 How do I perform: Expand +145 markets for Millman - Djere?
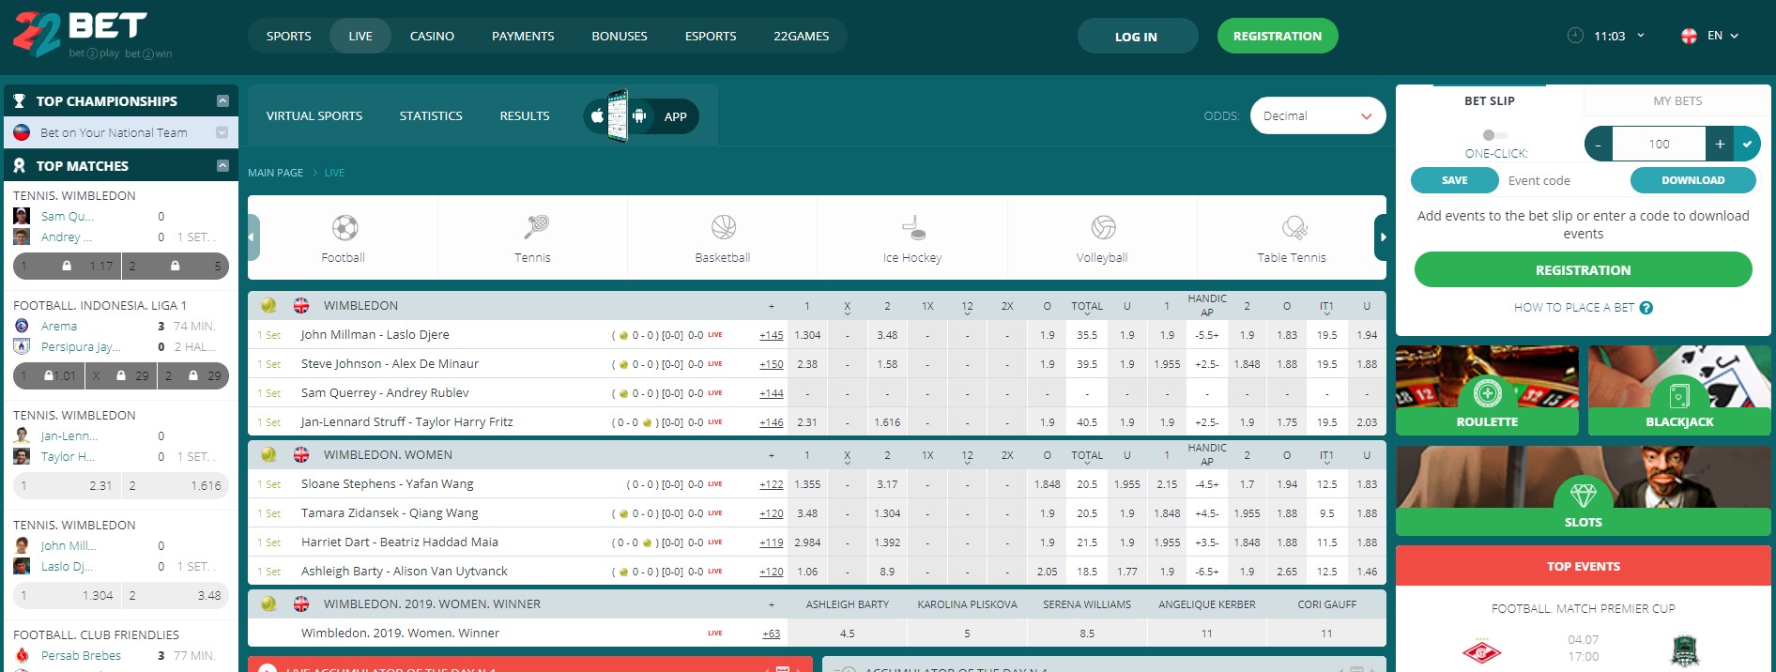[x=772, y=335]
